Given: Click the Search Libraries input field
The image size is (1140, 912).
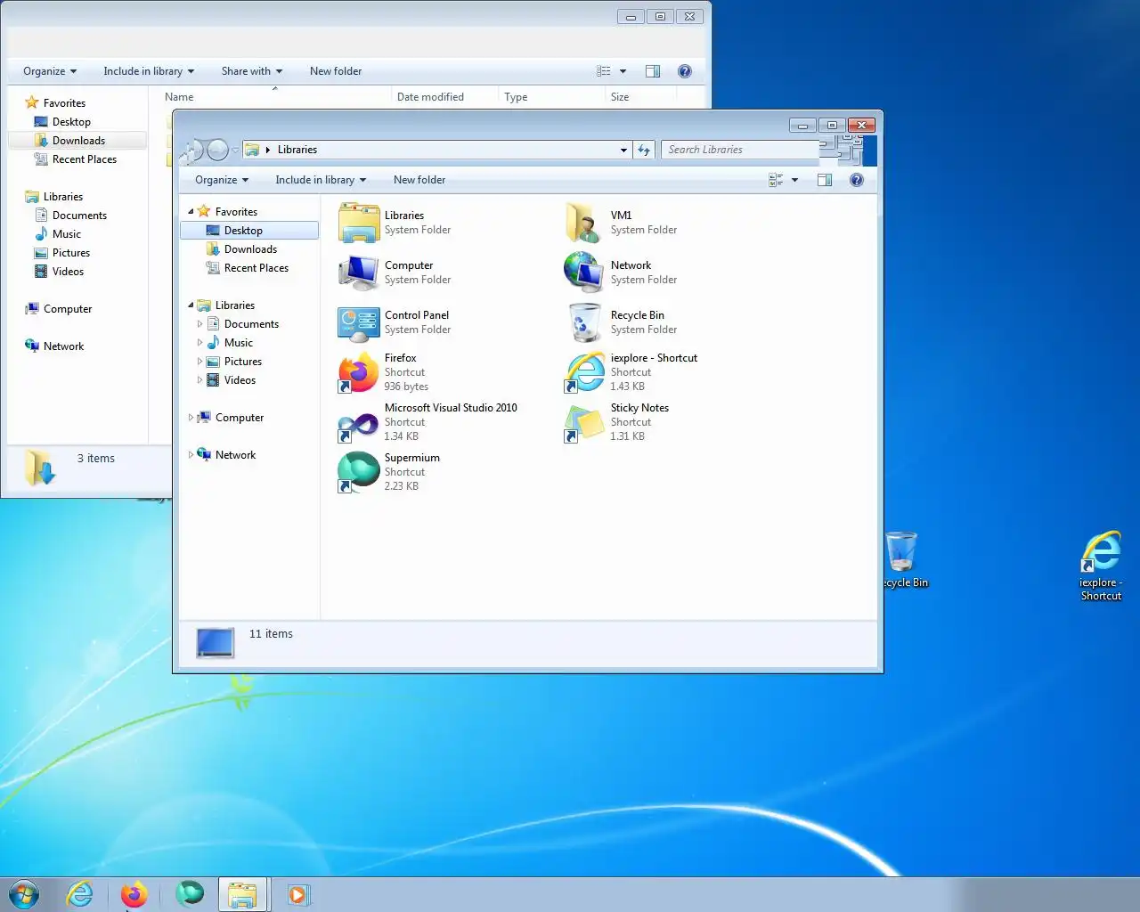Looking at the screenshot, I should pos(739,150).
